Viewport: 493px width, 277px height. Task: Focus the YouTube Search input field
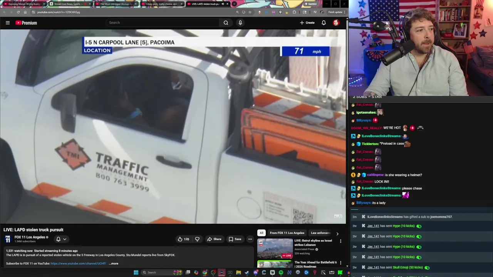163,23
